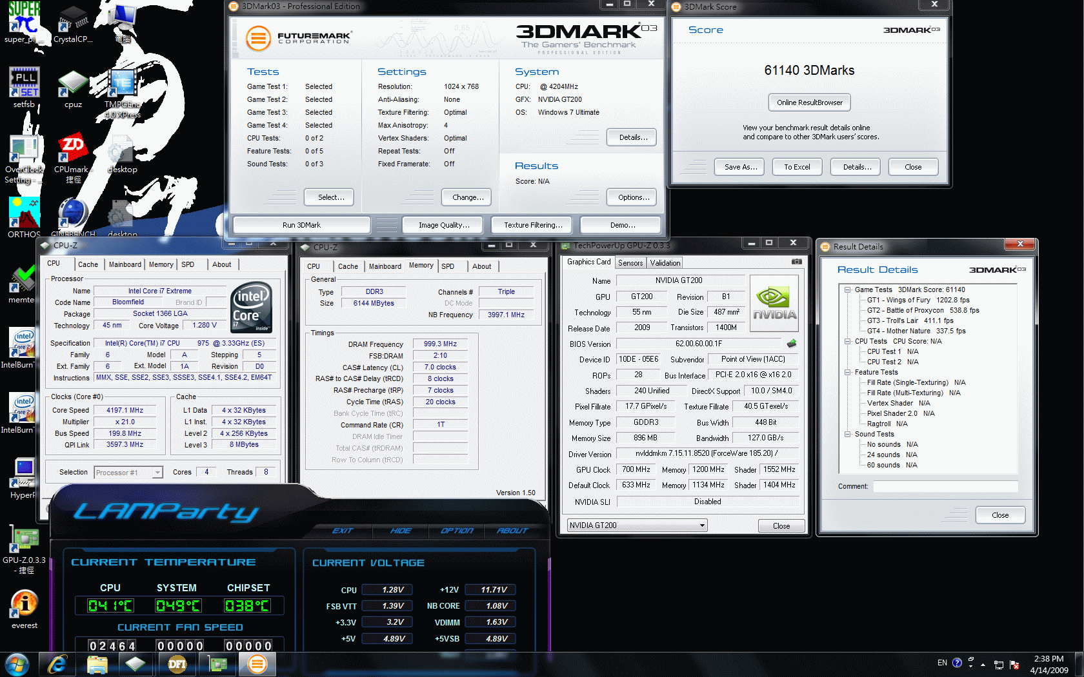Switch to the Cache tab in left CPU-Z

pos(88,264)
